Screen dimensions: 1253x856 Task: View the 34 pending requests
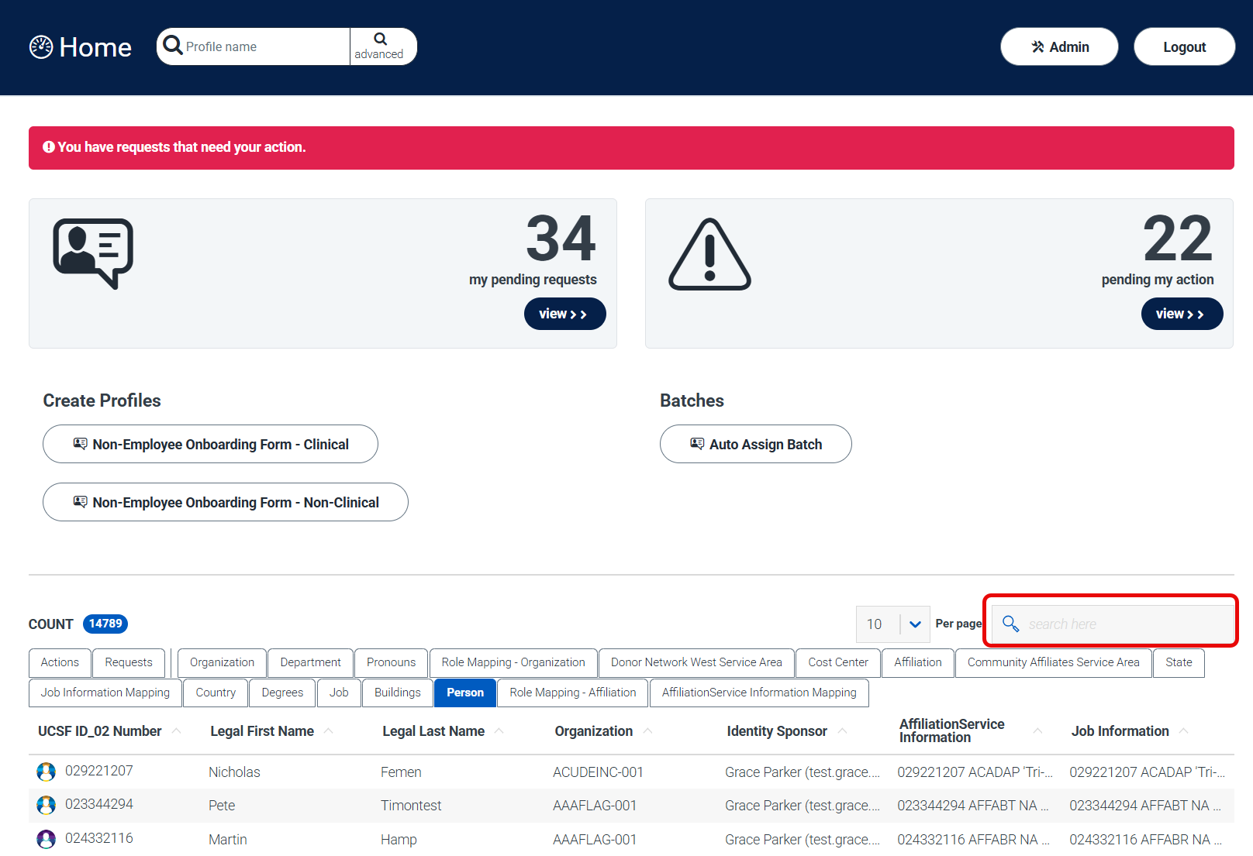click(x=564, y=314)
